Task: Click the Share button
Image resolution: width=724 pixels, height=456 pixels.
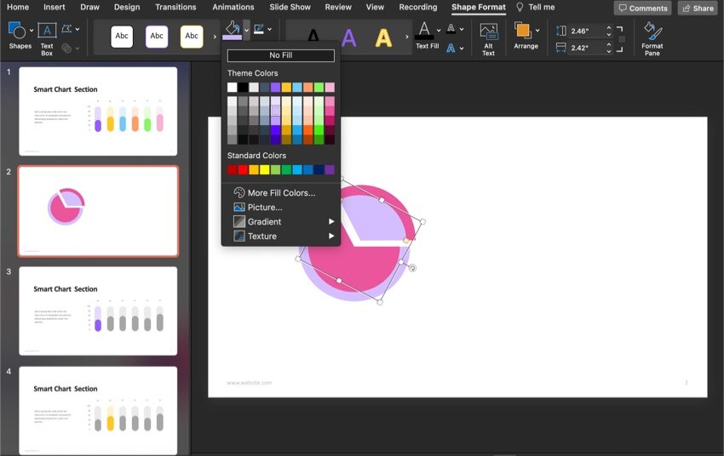Action: click(697, 8)
